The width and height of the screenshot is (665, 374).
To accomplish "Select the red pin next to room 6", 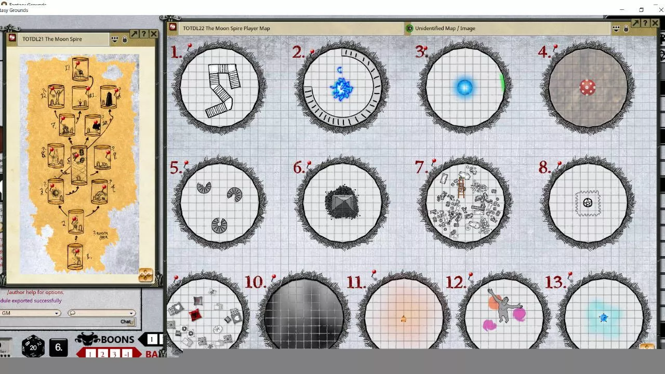I will [309, 164].
